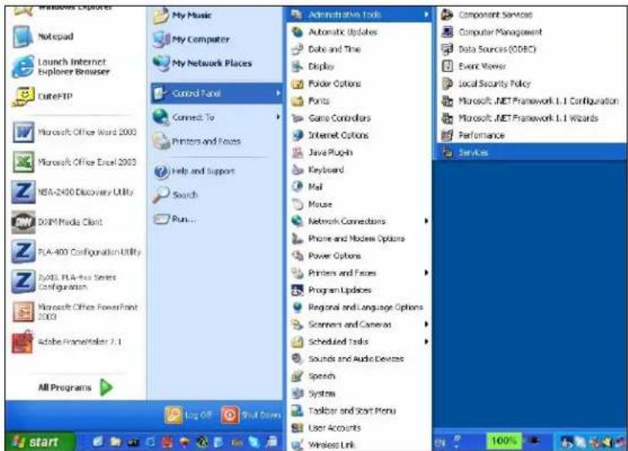
Task: Select Keyboard menu entry
Action: point(359,170)
